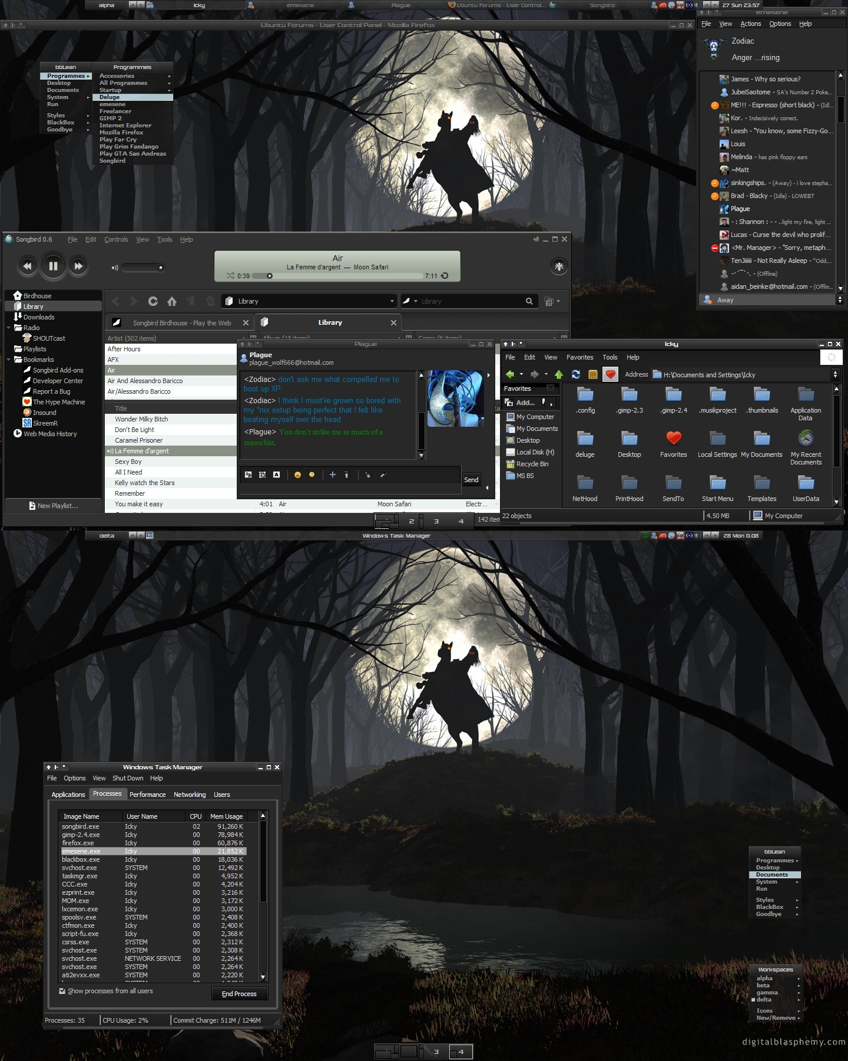
Task: Open Songbird display pane dropdown
Action: [x=552, y=301]
